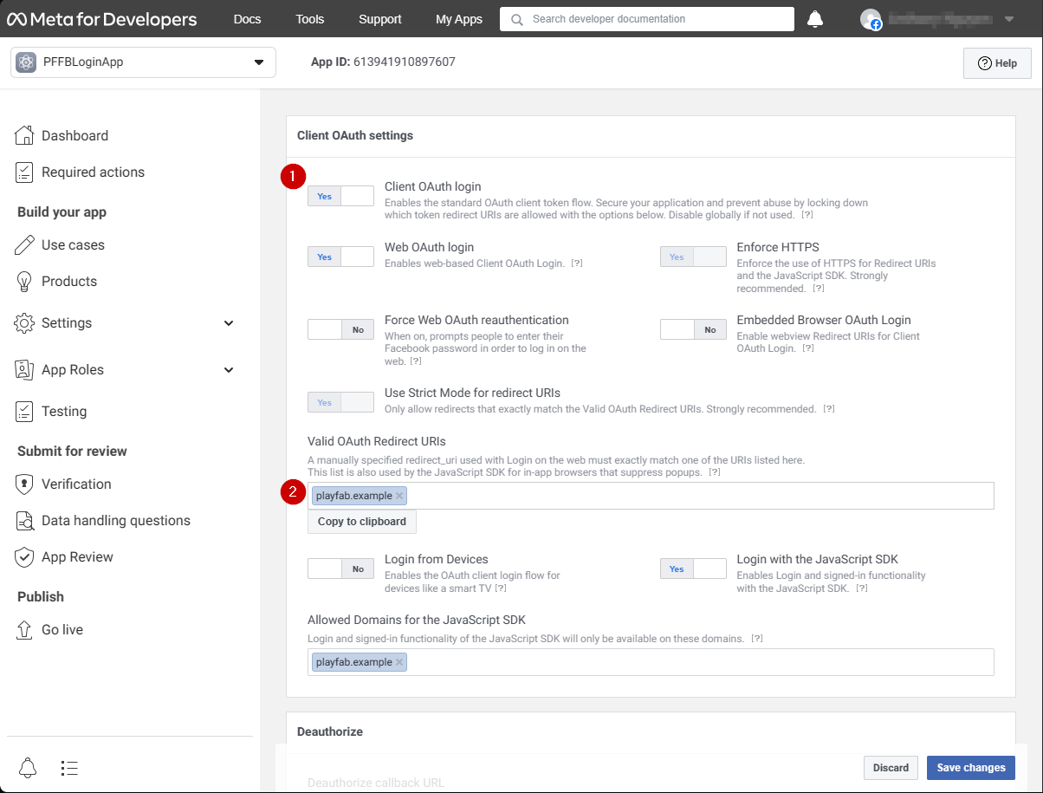This screenshot has height=793, width=1043.
Task: Open the Docs menu
Action: point(247,18)
